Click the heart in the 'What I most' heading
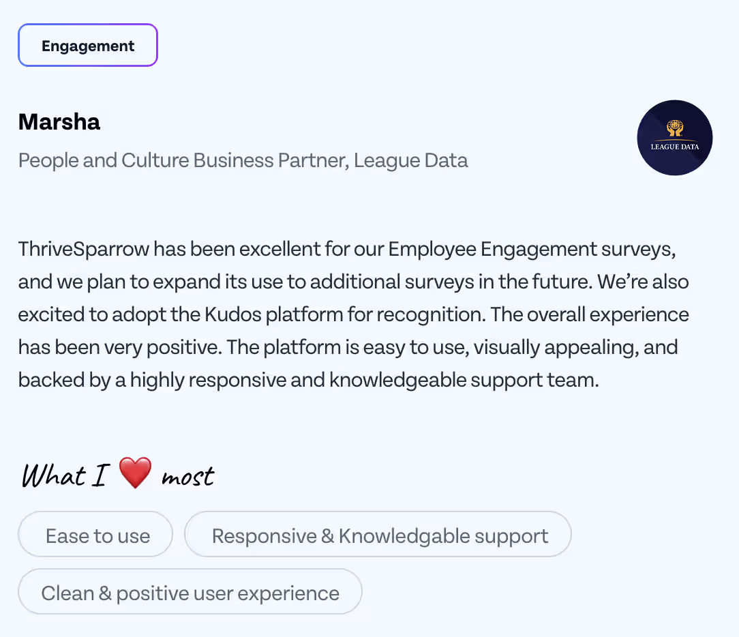Viewport: 739px width, 637px height. 135,472
